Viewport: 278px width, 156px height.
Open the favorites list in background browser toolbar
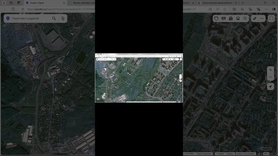click(242, 9)
